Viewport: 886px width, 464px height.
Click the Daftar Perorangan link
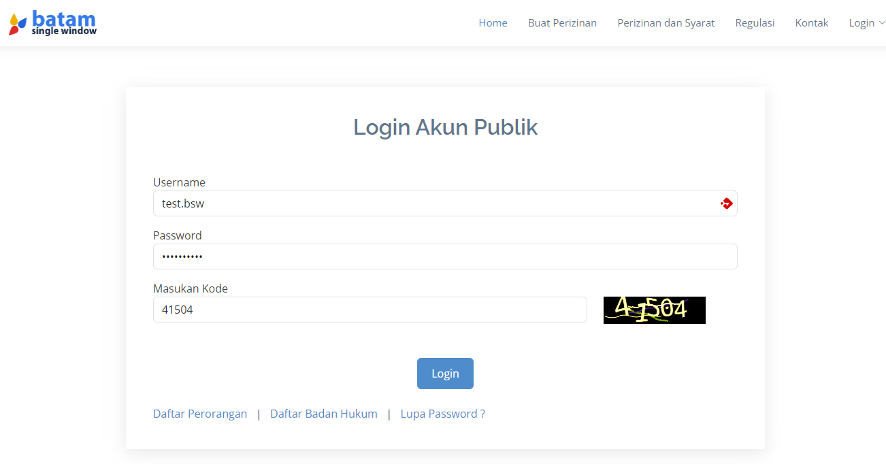pos(200,414)
